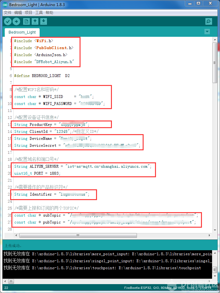Click the FireBeetle-ESP32 board info in status bar

point(167,288)
